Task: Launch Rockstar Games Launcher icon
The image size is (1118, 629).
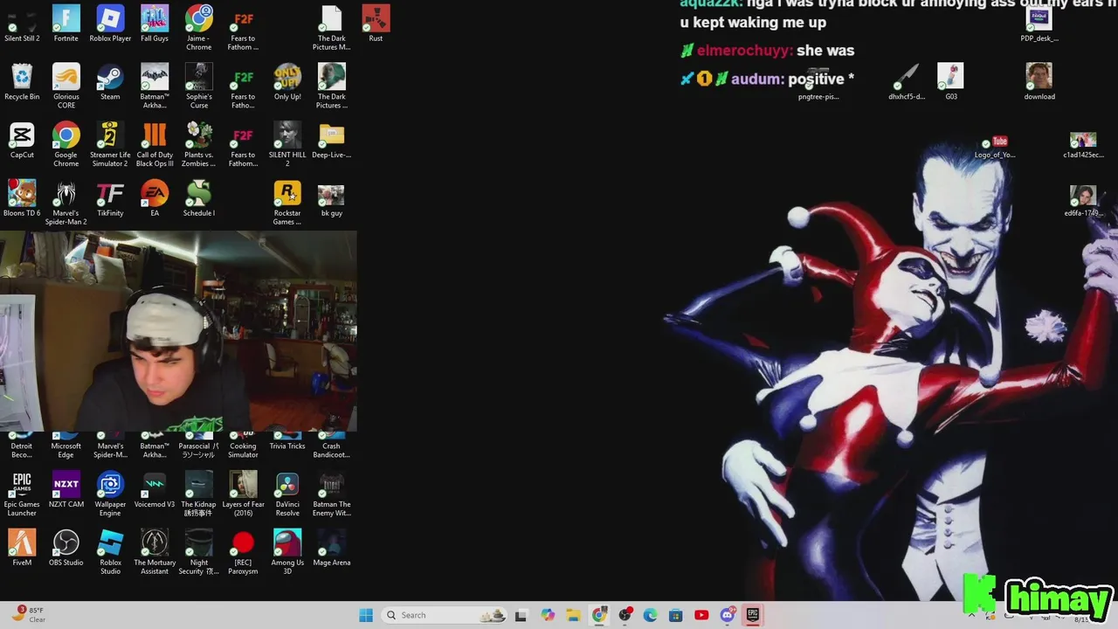Action: pyautogui.click(x=287, y=204)
